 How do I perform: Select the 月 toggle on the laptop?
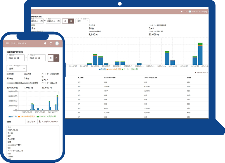(x=65, y=21)
